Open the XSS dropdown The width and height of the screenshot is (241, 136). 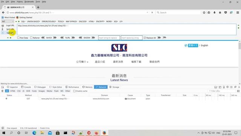coord(116,22)
